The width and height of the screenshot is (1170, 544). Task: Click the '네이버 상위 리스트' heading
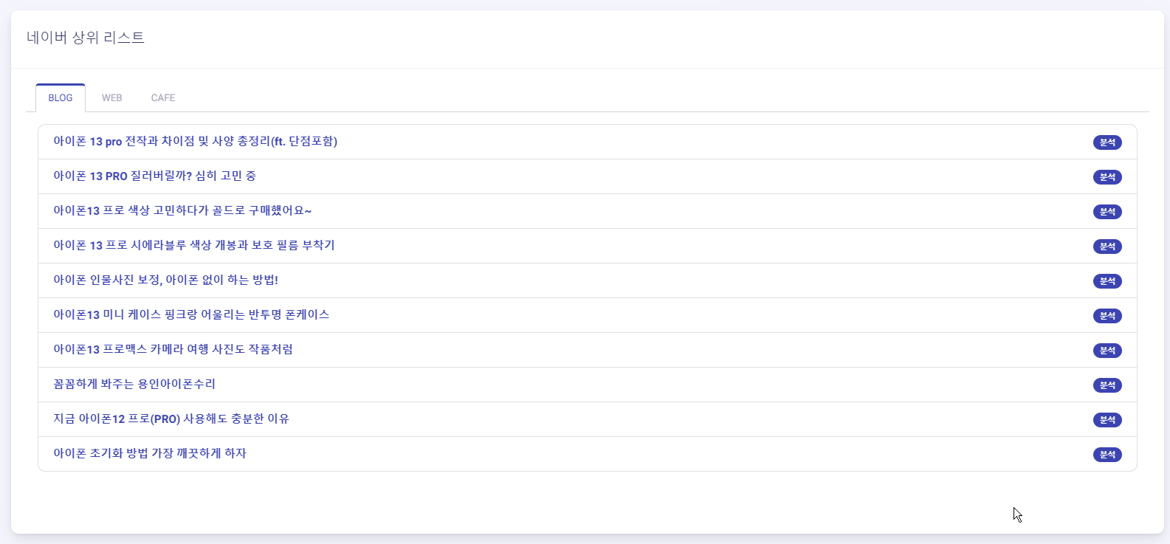(x=86, y=38)
